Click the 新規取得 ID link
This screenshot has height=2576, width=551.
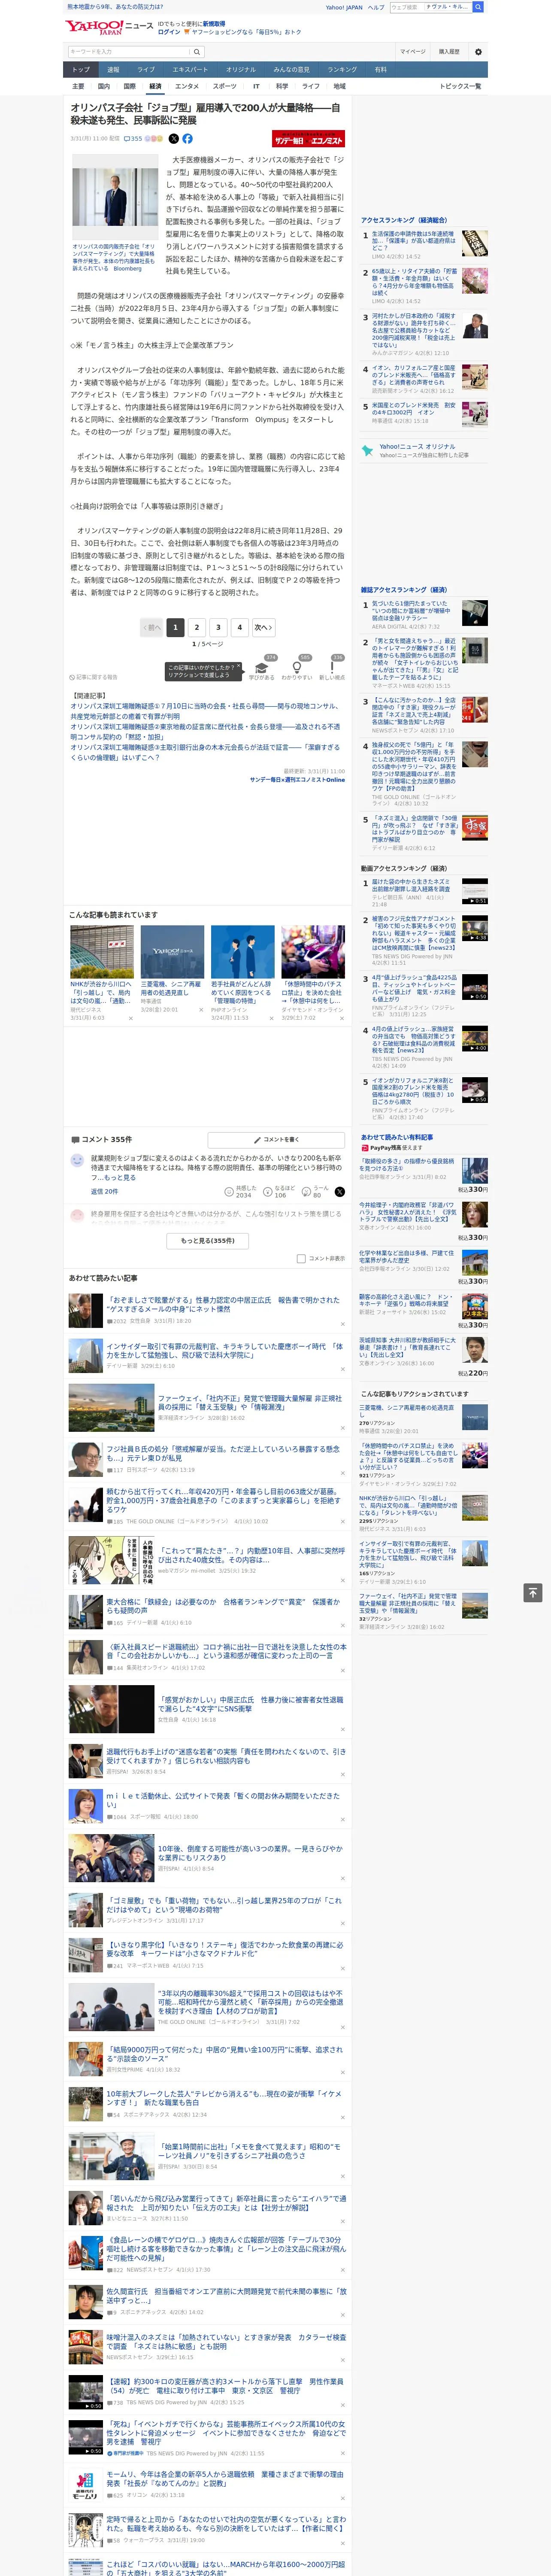(x=214, y=23)
